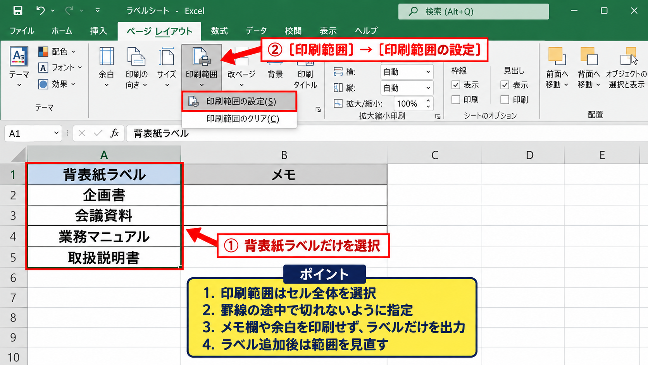
Task: Open Quick Access Toolbar customize dropdown
Action: [x=98, y=10]
